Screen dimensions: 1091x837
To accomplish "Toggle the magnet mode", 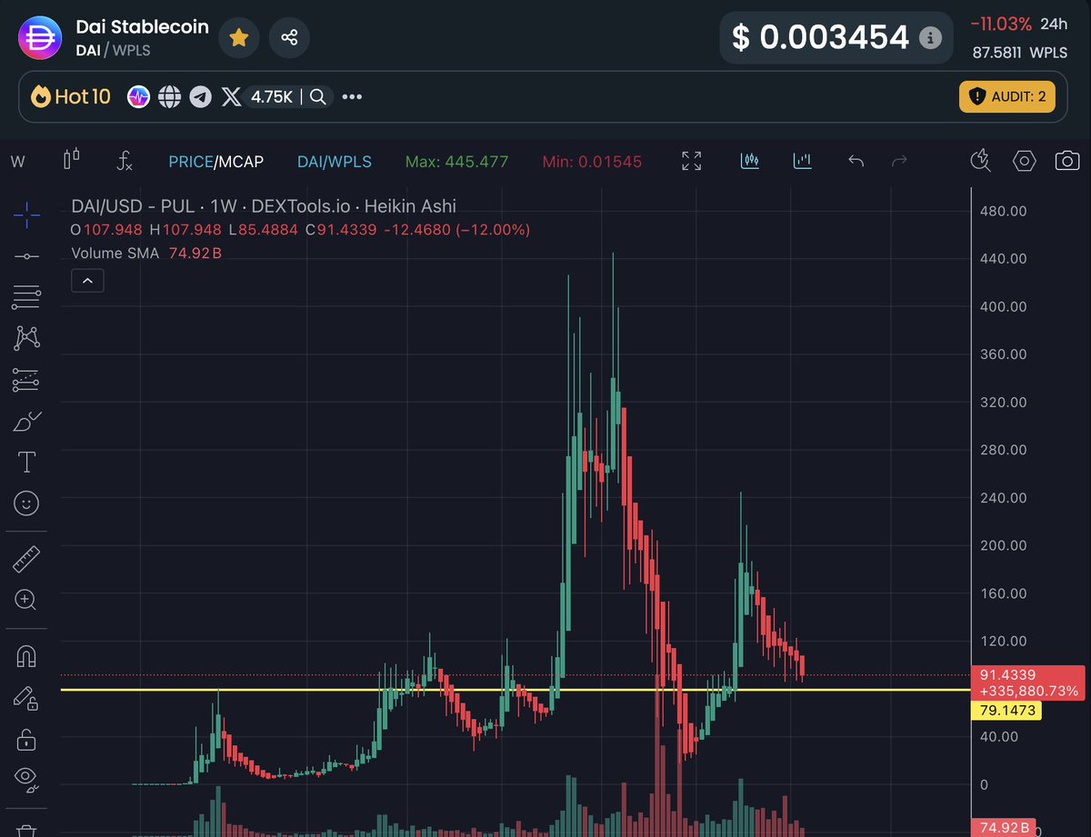I will point(26,655).
